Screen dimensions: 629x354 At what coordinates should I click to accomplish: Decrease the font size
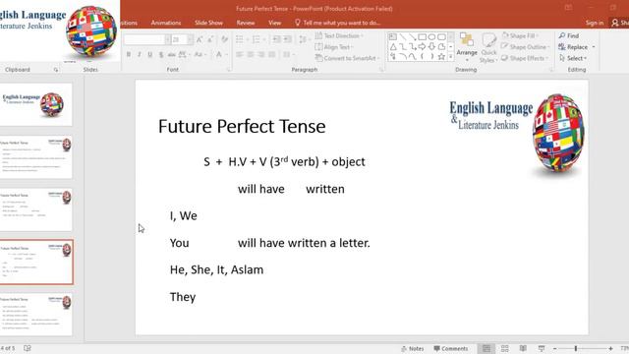click(210, 39)
